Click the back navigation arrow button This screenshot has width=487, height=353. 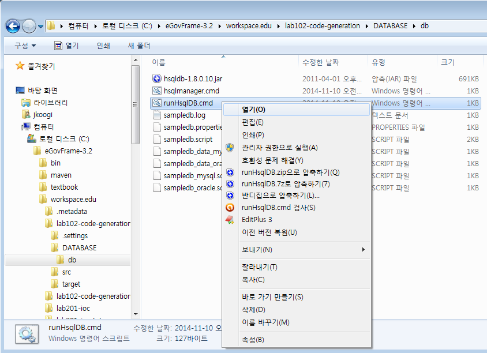point(13,26)
